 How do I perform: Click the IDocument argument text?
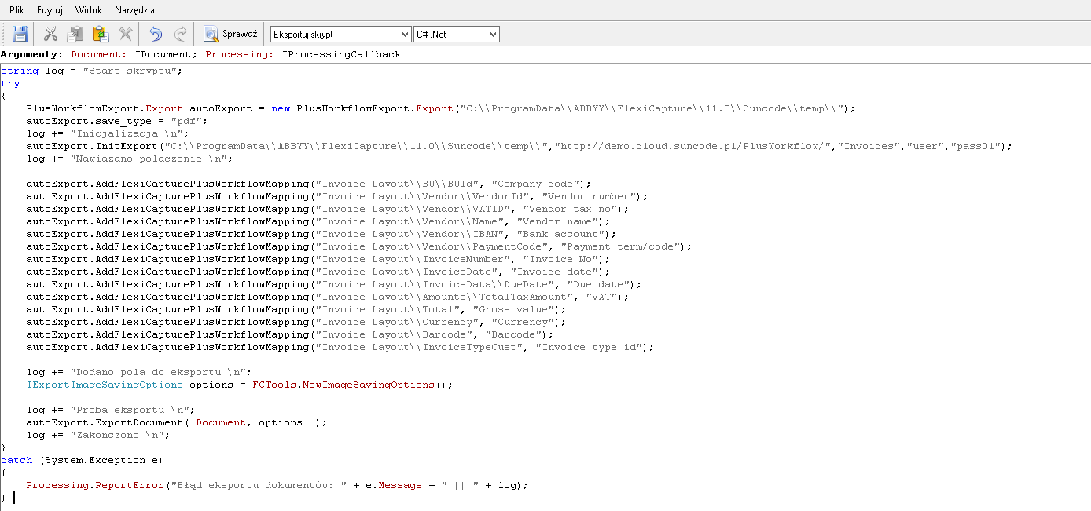pos(165,54)
